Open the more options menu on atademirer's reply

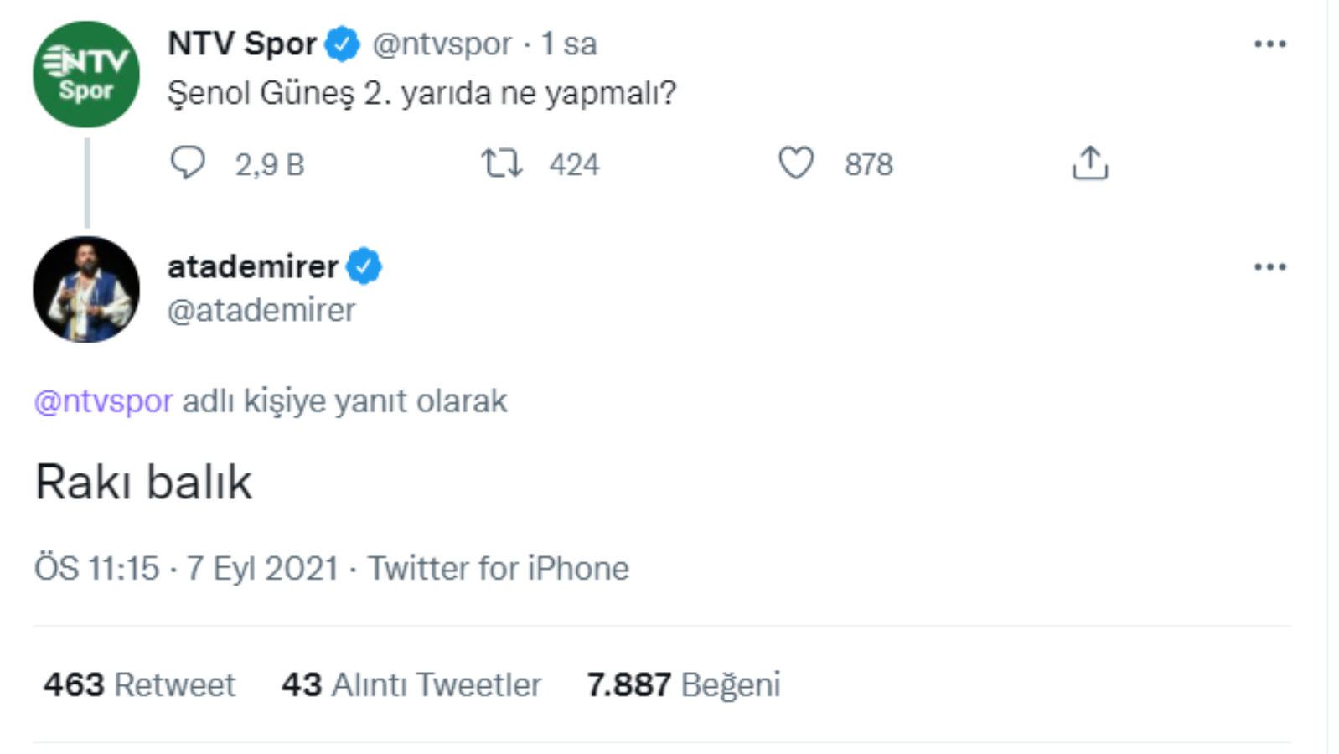[x=1270, y=266]
